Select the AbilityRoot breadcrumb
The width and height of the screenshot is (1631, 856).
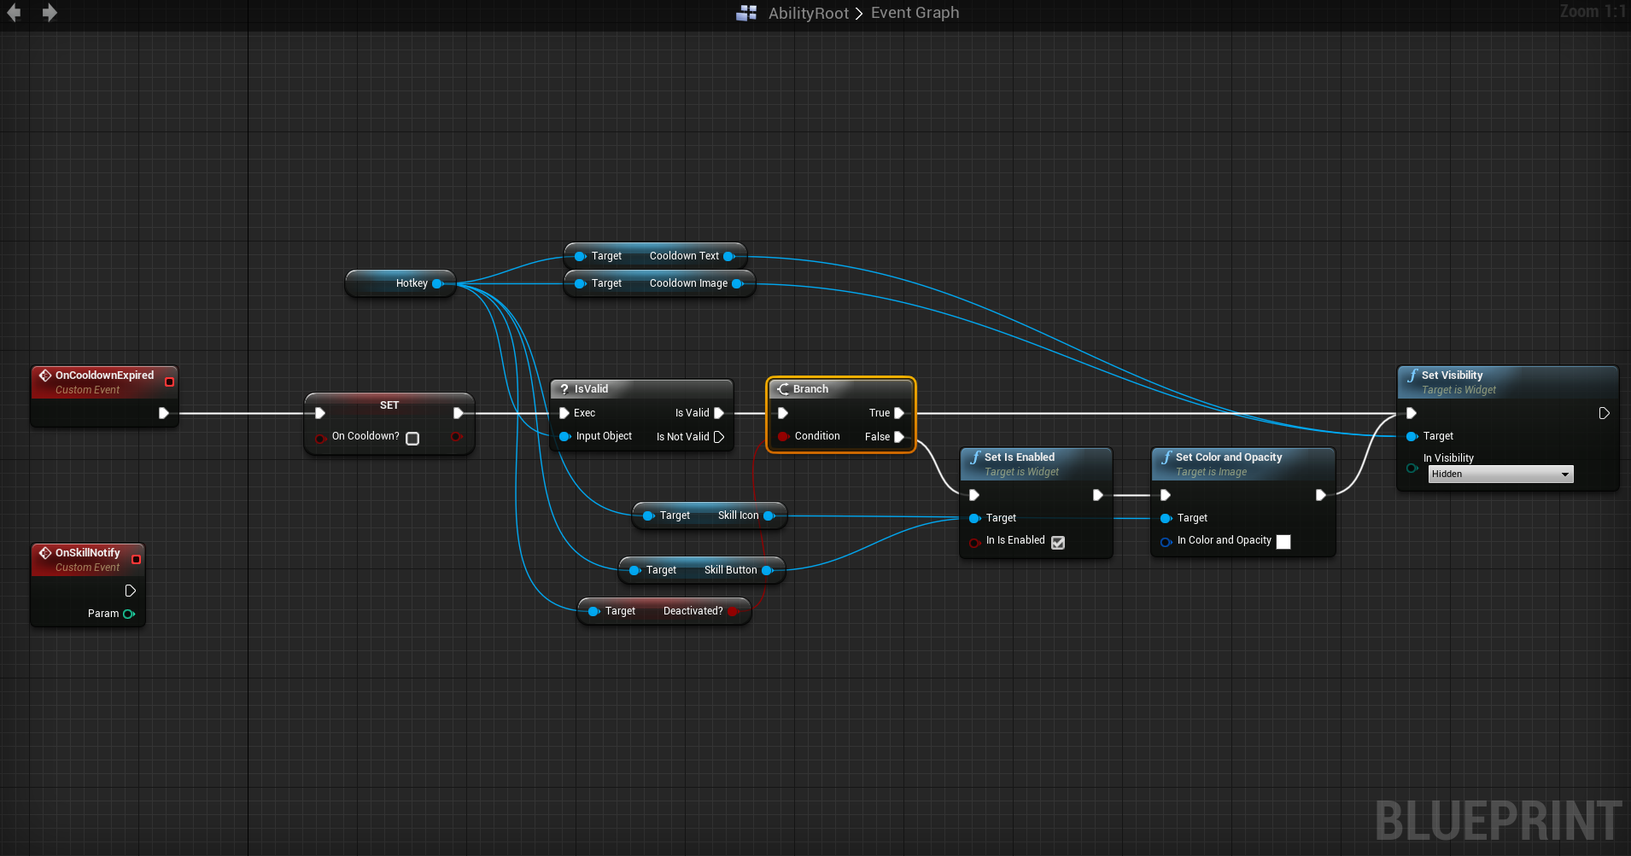(808, 14)
